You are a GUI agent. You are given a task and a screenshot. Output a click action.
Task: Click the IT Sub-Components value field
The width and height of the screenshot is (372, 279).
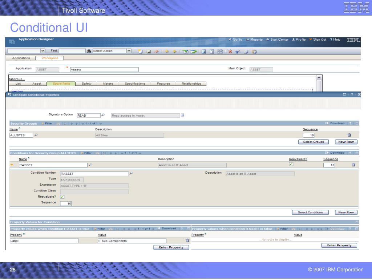click(x=132, y=241)
